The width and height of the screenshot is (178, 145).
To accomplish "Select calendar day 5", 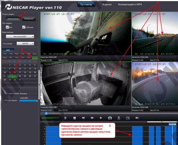I will click(x=30, y=65).
